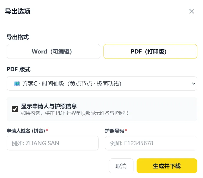This screenshot has width=203, height=178.
Task: Click the 显示申请人与护照信息 label text
Action: (x=49, y=106)
